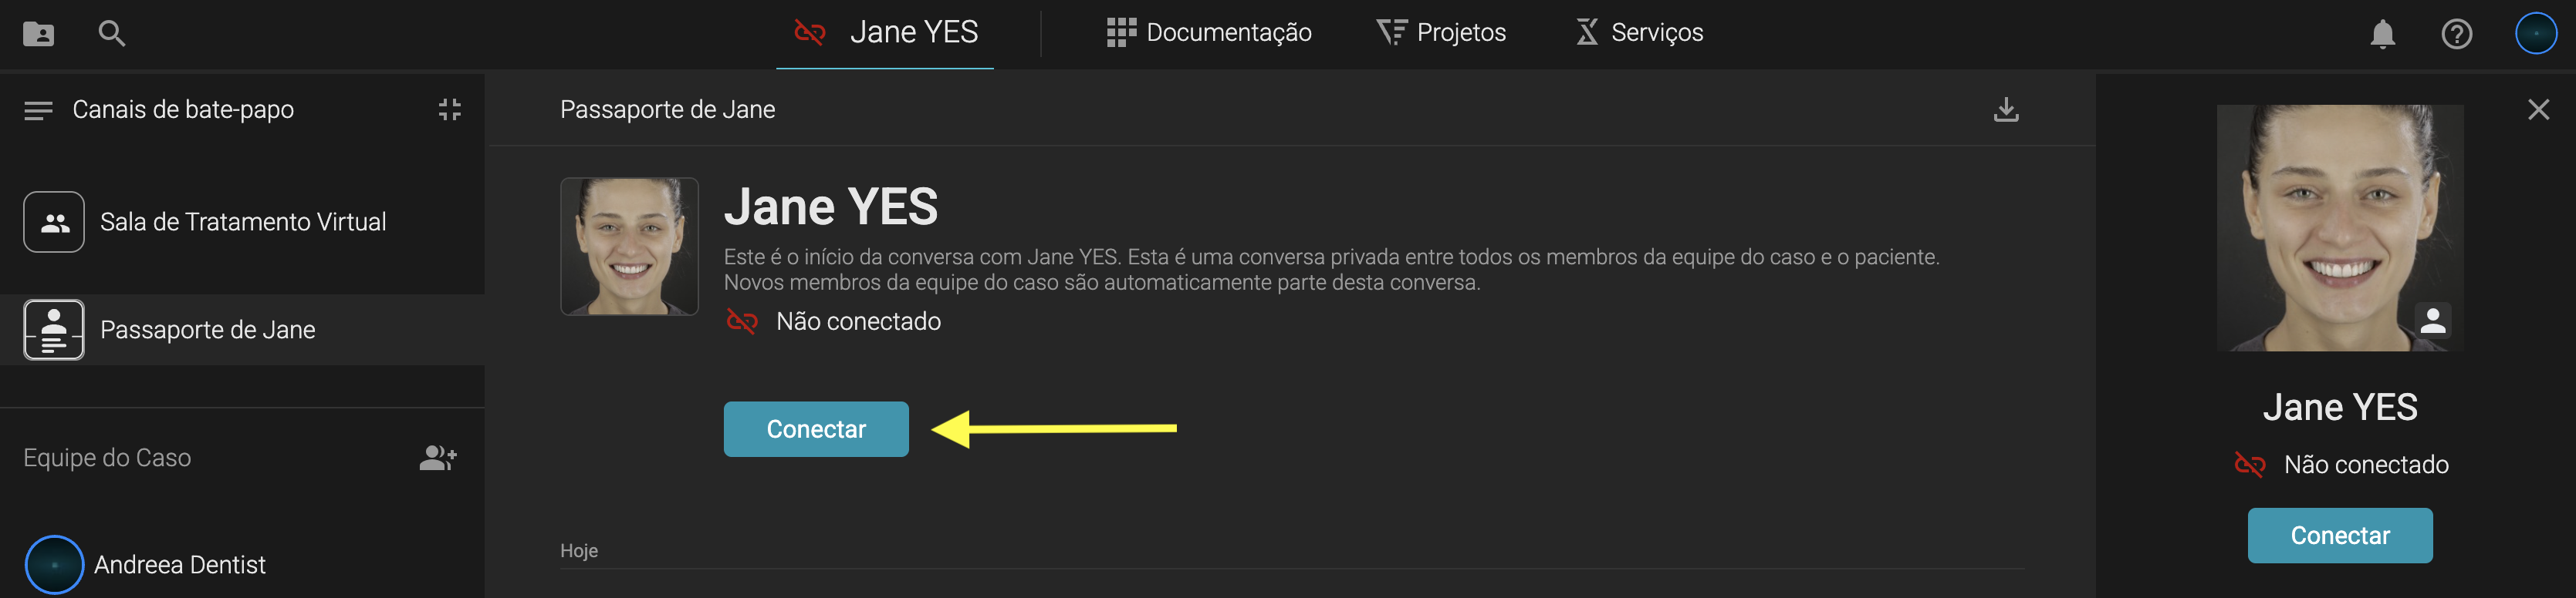Click the search magnifier icon

111,34
